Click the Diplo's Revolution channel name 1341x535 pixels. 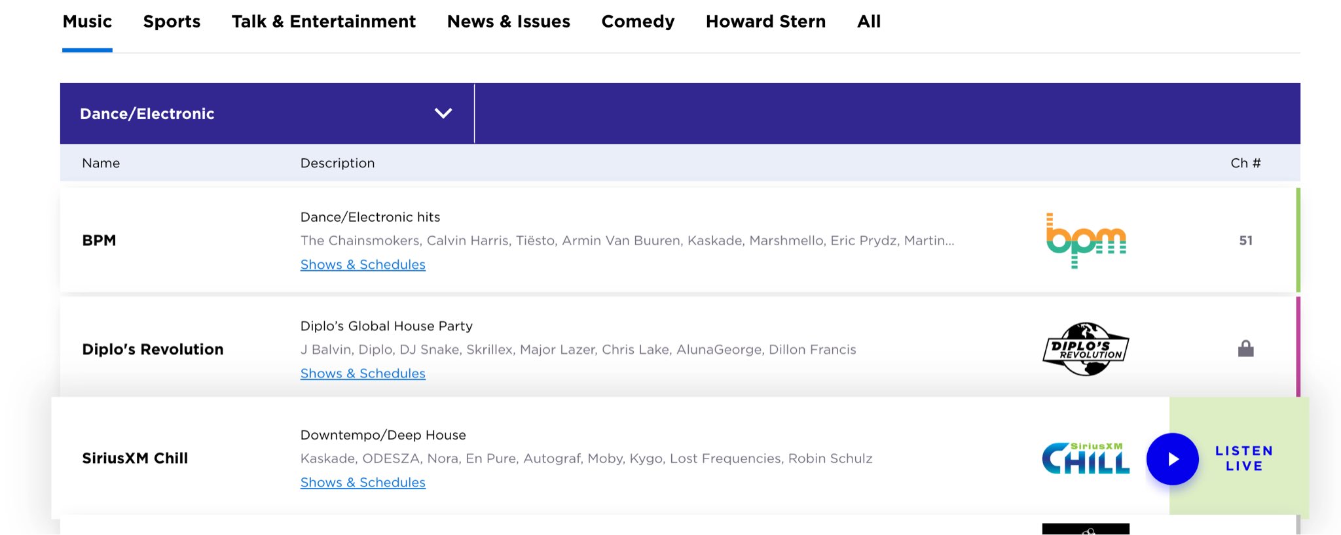point(153,349)
